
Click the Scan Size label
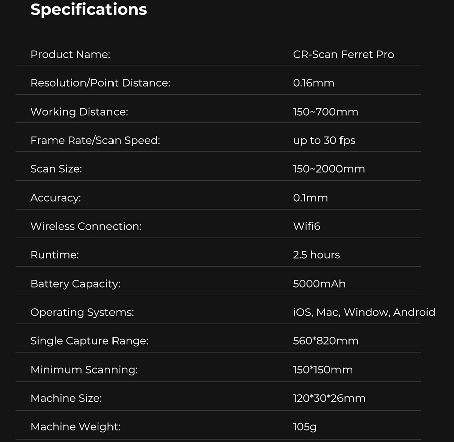coord(56,169)
